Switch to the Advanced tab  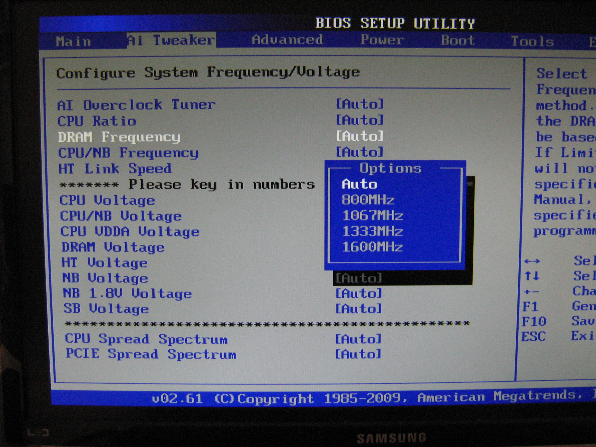point(287,40)
